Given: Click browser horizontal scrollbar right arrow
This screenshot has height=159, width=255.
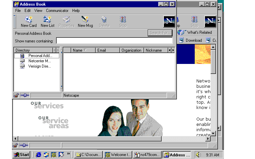Looking at the screenshot, I should click(208, 139).
